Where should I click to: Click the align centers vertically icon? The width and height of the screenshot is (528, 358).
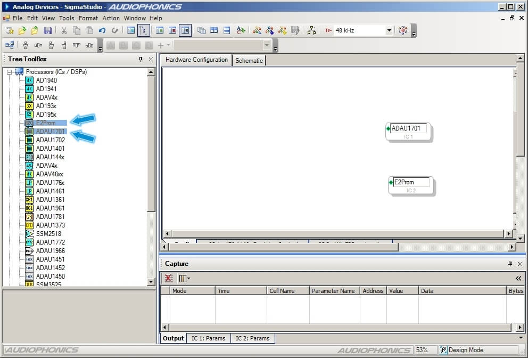(x=25, y=45)
